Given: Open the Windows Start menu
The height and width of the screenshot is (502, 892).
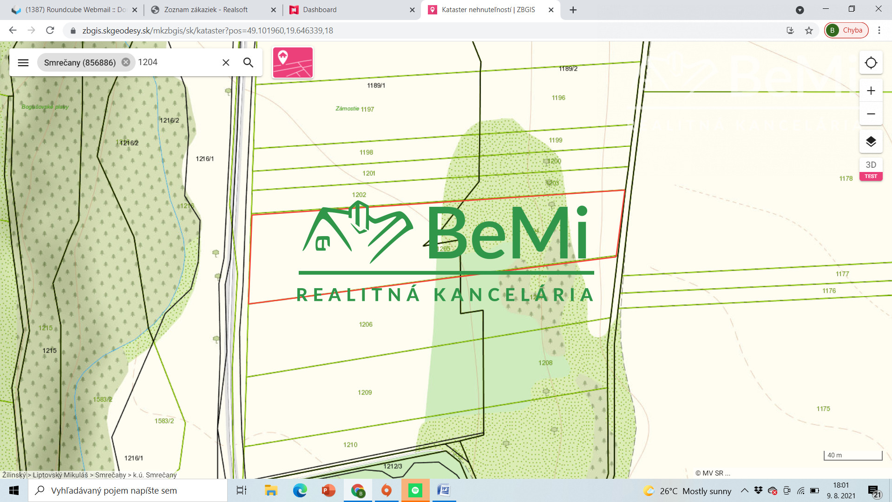Looking at the screenshot, I should 14,490.
